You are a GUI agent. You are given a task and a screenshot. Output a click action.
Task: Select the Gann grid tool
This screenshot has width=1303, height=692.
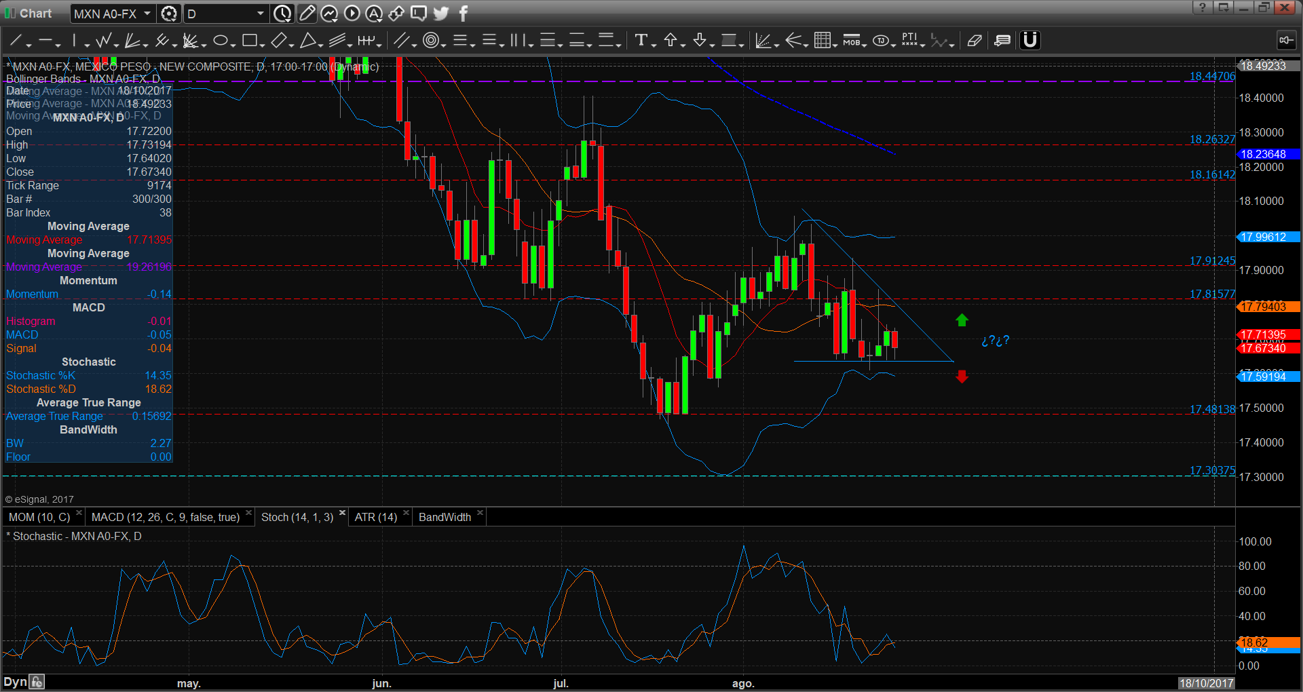822,41
